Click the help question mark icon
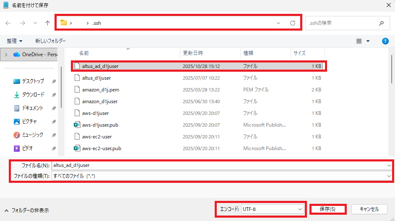Viewport: 395px width, 221px height. point(385,41)
